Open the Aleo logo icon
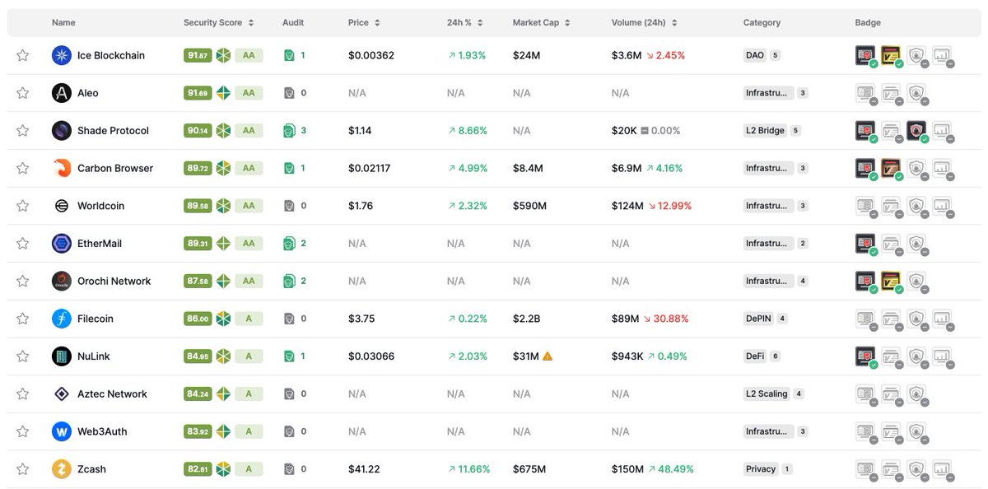This screenshot has height=489, width=988. [x=62, y=93]
